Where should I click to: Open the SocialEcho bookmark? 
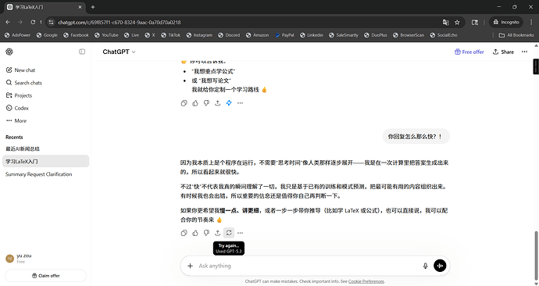[x=444, y=35]
